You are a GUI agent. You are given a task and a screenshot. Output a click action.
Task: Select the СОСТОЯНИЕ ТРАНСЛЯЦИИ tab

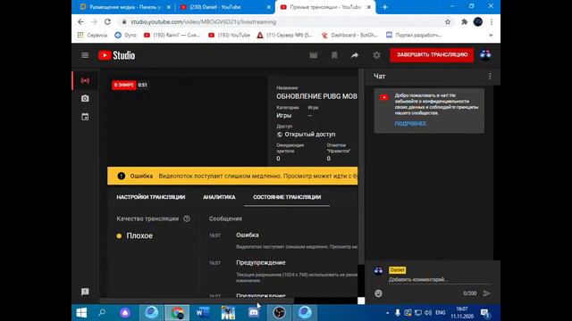coord(287,197)
